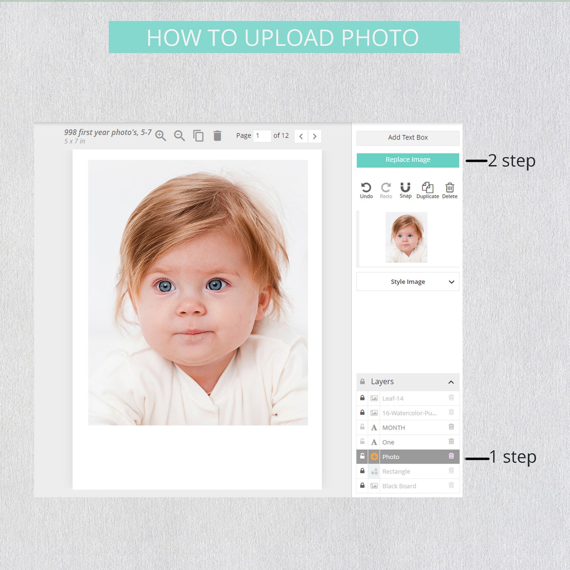Screen dimensions: 570x570
Task: Click the Redo icon
Action: (x=386, y=190)
